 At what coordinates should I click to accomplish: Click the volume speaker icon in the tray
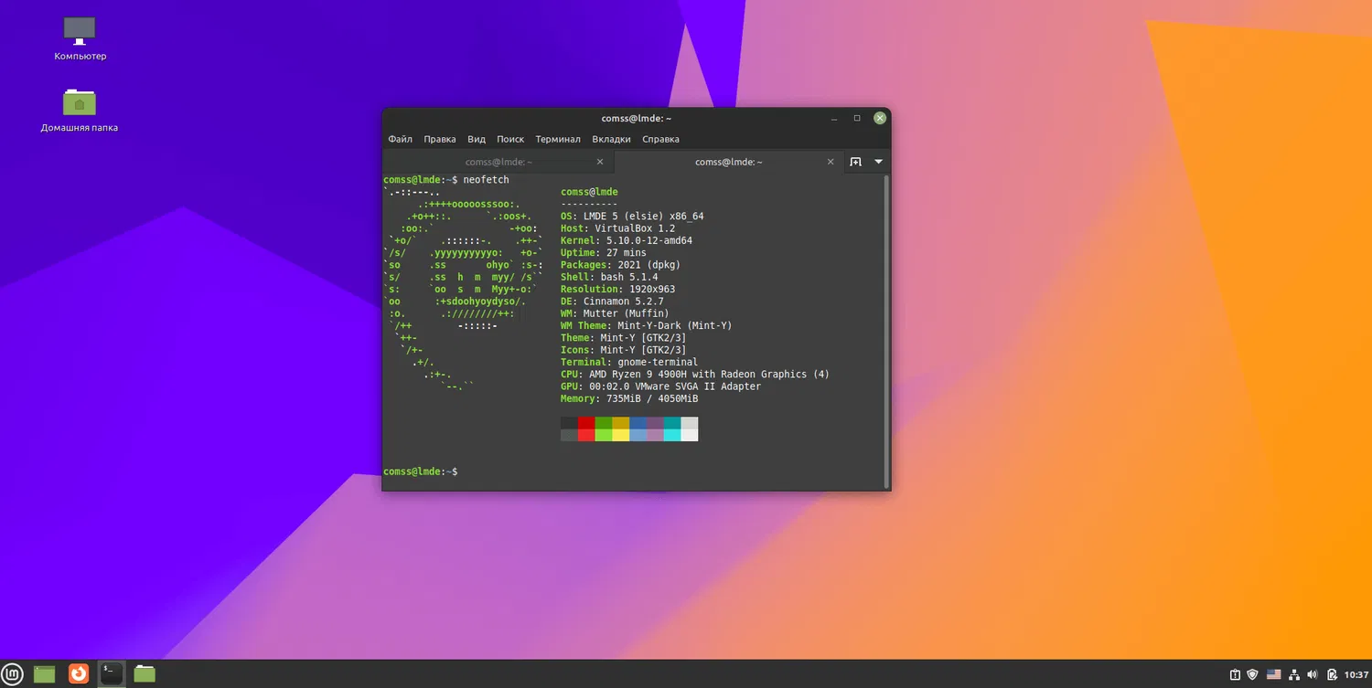[1313, 675]
